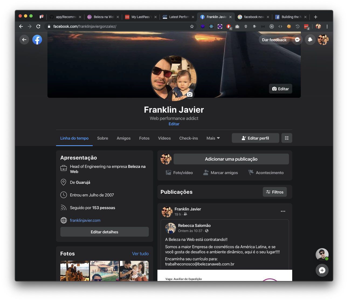The image size is (348, 301).
Task: Open camera screenshot extension icon
Action: [x=237, y=26]
